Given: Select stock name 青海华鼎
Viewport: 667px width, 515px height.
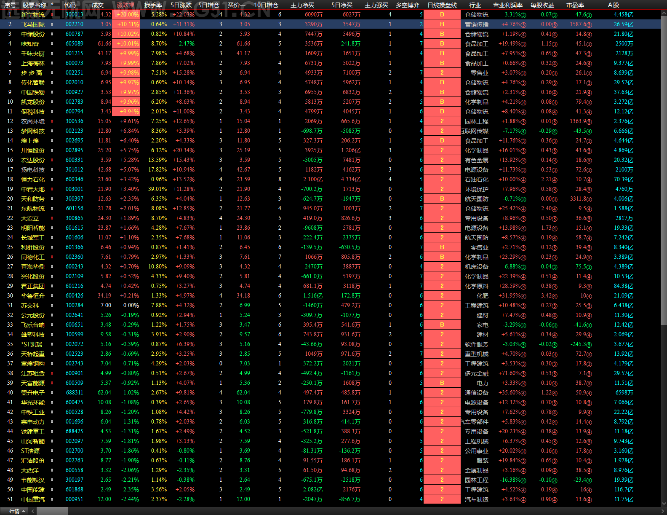Looking at the screenshot, I should click(33, 267).
